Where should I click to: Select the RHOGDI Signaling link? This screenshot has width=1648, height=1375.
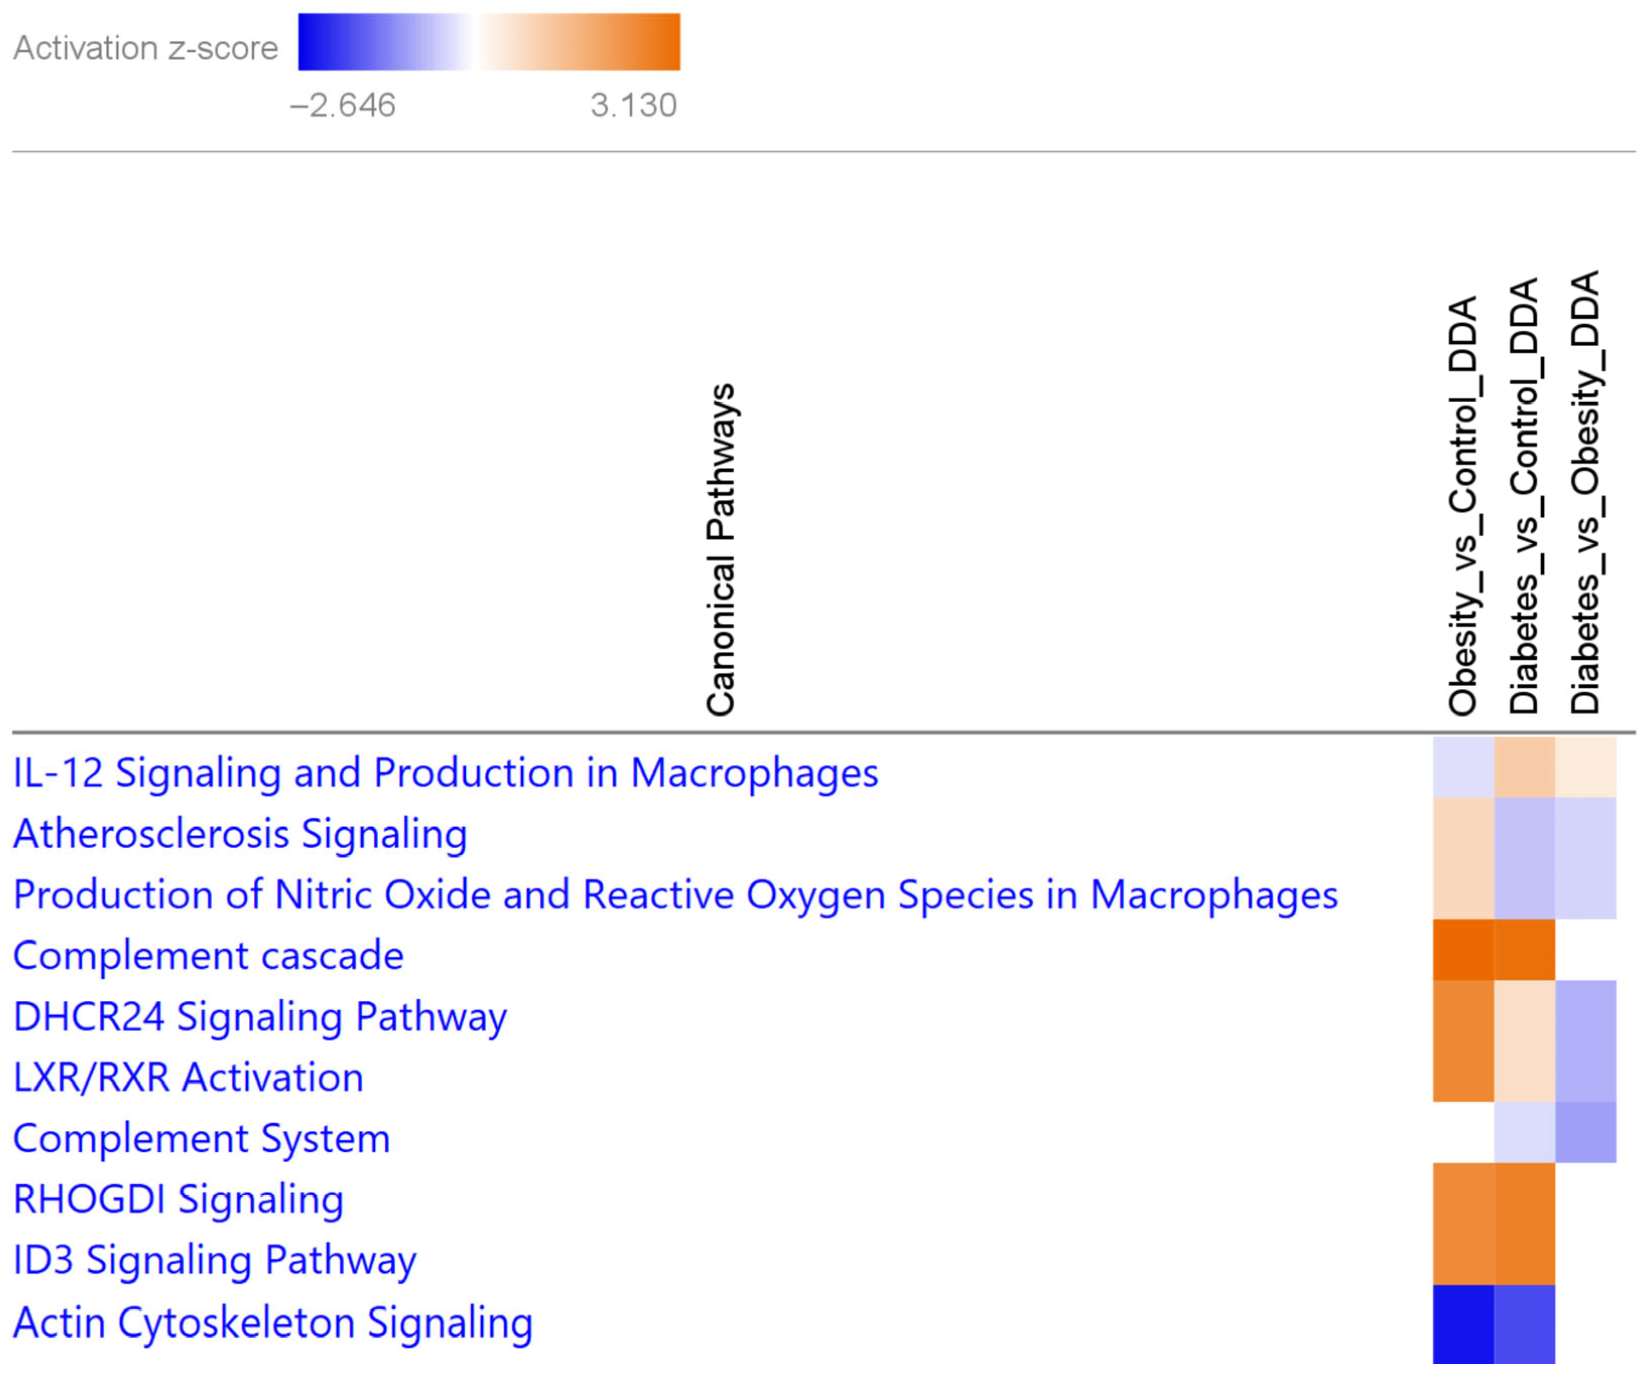178,1200
